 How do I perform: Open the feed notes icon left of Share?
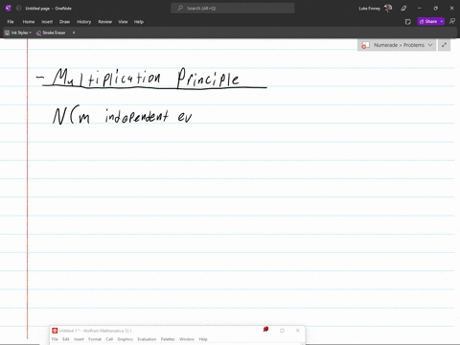tap(408, 22)
